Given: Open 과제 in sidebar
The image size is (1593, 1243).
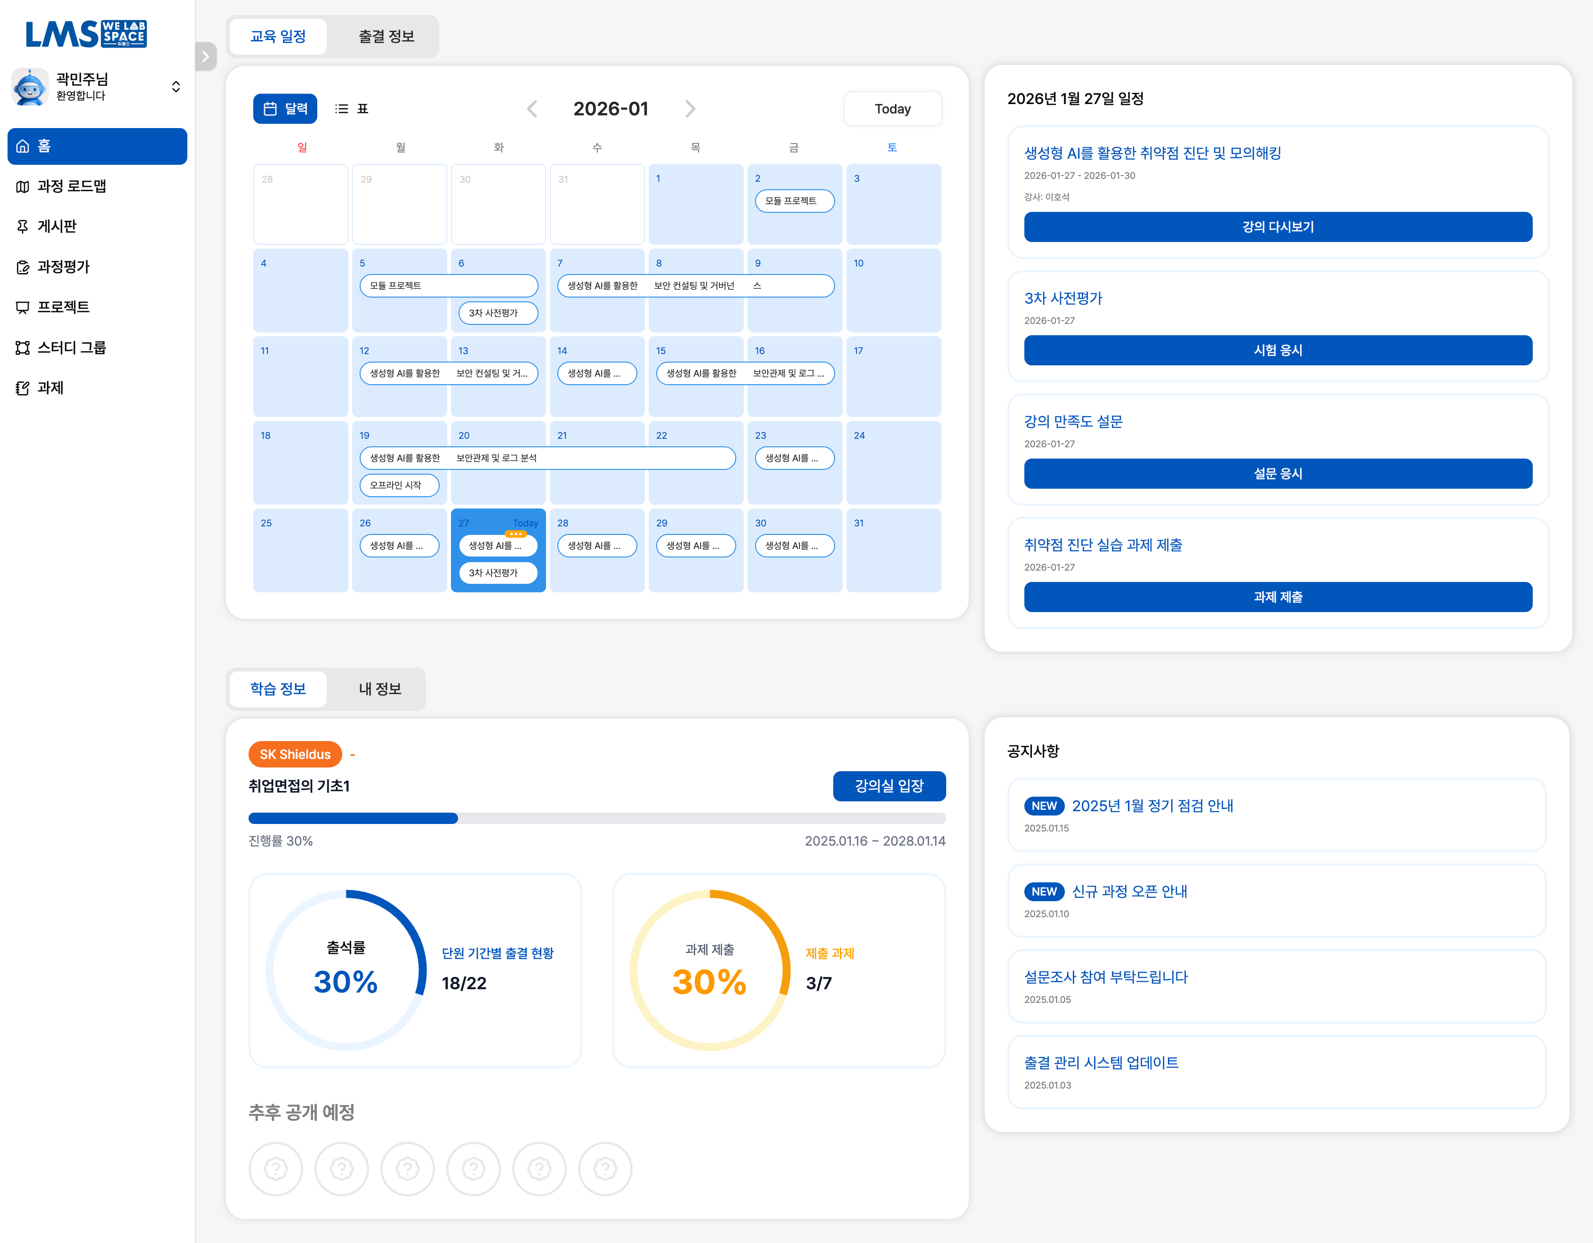Looking at the screenshot, I should [97, 388].
